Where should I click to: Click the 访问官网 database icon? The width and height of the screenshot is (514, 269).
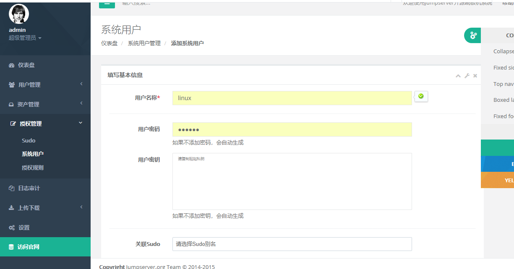click(x=11, y=247)
